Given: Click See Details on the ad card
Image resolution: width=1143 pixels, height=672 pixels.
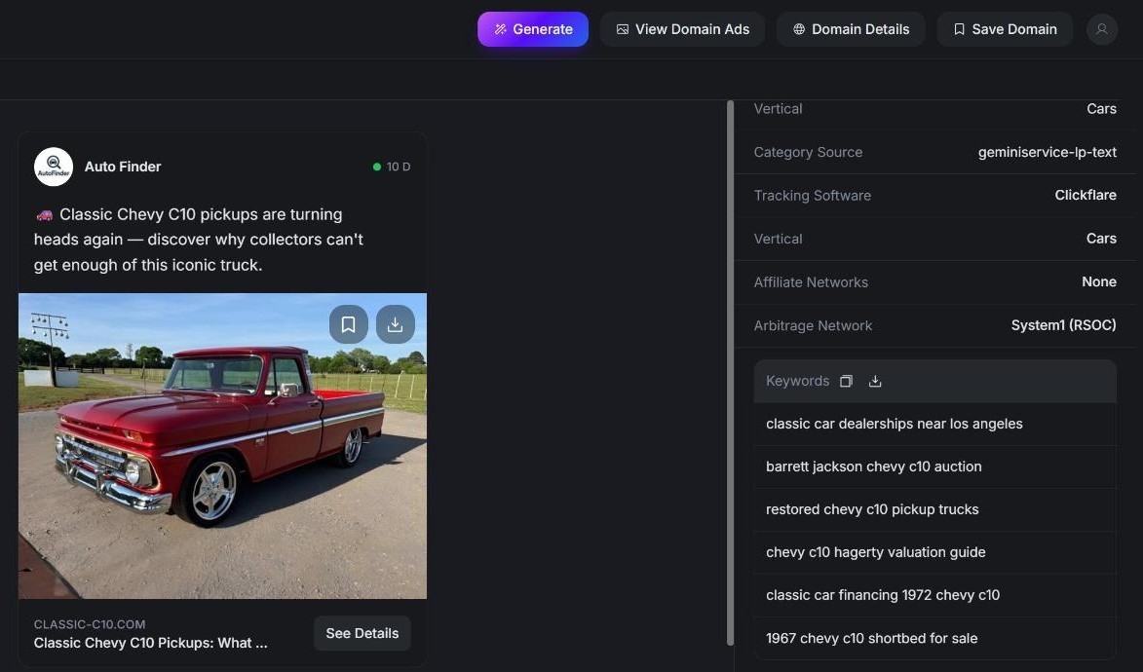Looking at the screenshot, I should [362, 633].
